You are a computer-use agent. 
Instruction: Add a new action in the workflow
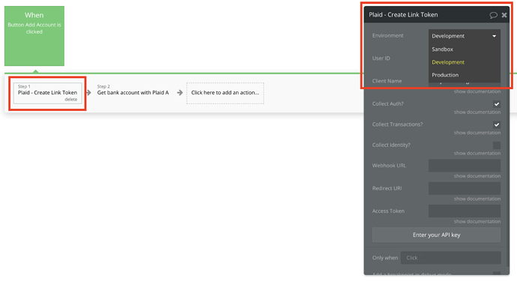click(x=225, y=93)
